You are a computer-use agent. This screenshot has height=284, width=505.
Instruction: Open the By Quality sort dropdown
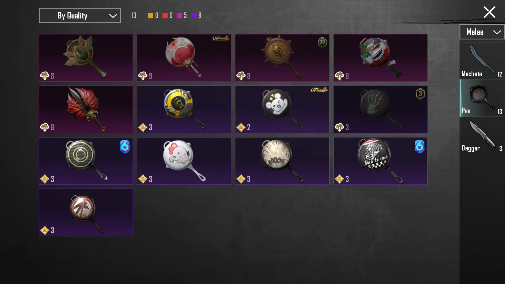click(80, 16)
